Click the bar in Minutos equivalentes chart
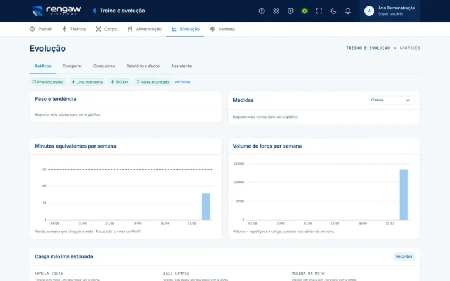This screenshot has height=281, width=450. coord(206,207)
